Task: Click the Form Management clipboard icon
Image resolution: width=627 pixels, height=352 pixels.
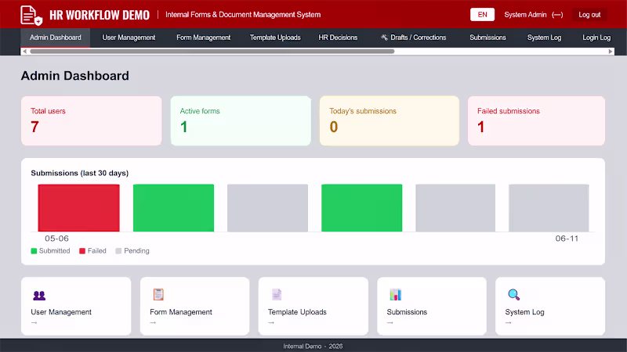Action: 158,295
